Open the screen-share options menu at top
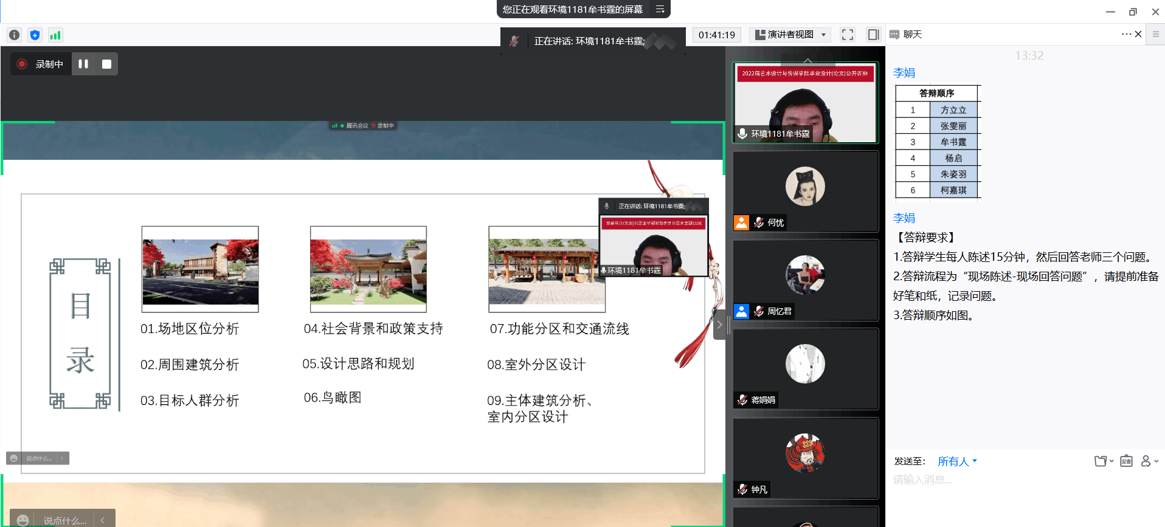This screenshot has width=1165, height=527. pyautogui.click(x=660, y=9)
